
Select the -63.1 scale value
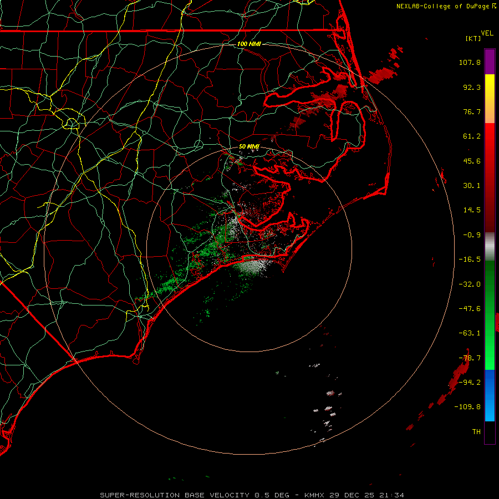click(x=470, y=333)
